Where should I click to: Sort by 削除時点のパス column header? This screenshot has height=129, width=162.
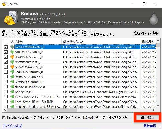click(x=101, y=41)
